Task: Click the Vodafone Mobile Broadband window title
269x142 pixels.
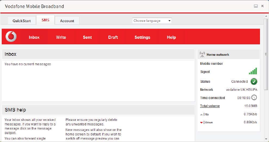Action: click(34, 6)
